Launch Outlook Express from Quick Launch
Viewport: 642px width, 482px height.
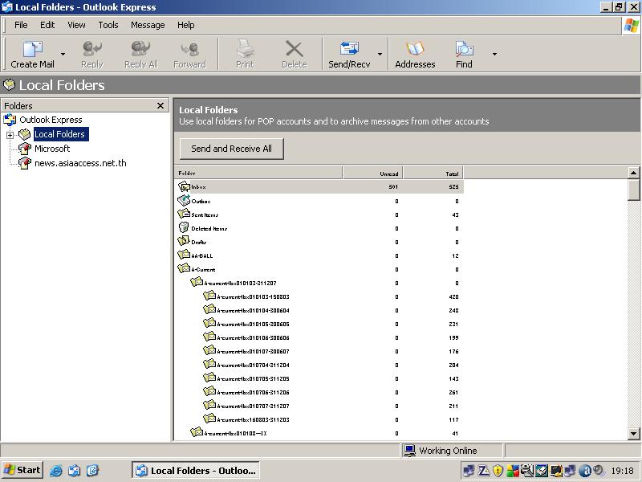74,471
